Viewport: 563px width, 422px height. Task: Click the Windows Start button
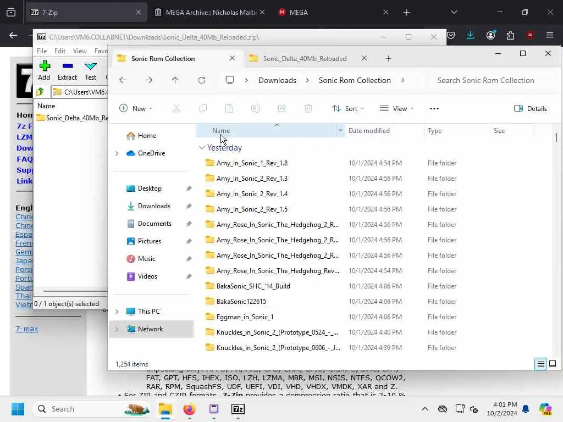(18, 409)
